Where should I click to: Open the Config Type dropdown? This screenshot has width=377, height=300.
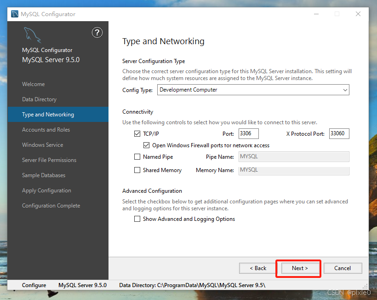(253, 90)
